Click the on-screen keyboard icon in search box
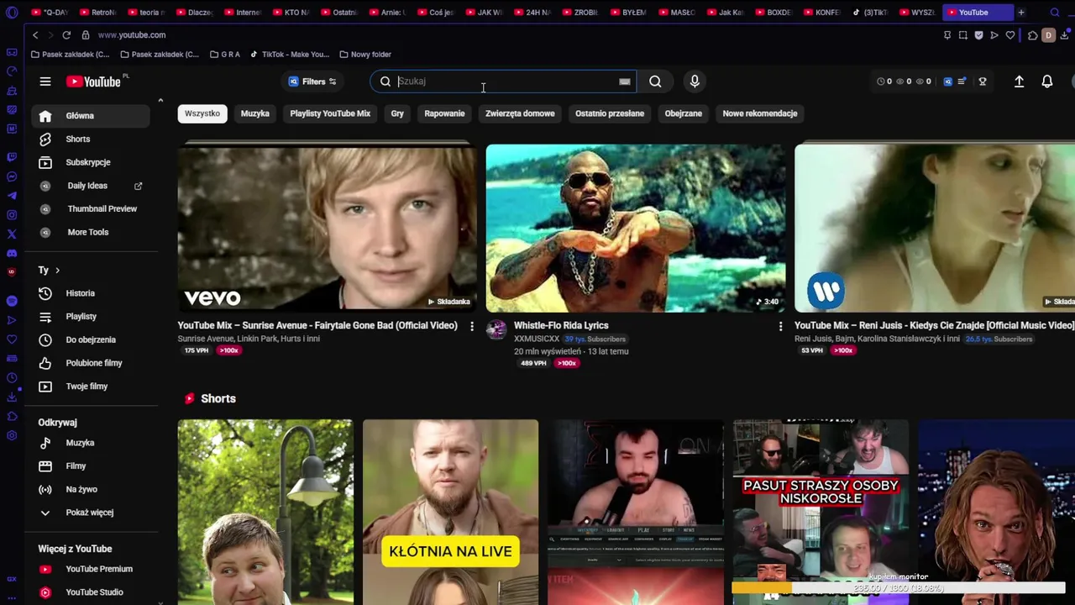 pos(624,82)
